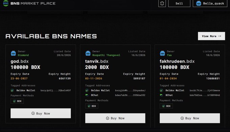Buy Now the fakhrudeen.bdx name
The width and height of the screenshot is (230, 132).
coord(190,118)
